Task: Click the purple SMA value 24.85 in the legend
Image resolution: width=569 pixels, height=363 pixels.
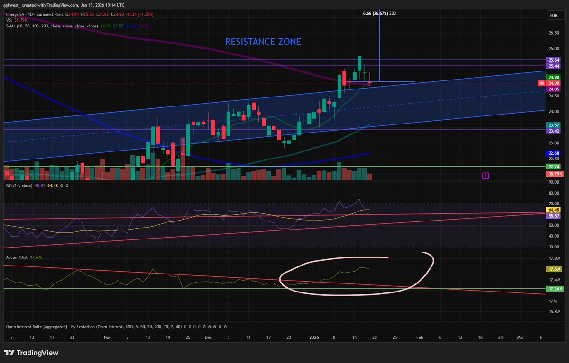Action: [x=143, y=26]
